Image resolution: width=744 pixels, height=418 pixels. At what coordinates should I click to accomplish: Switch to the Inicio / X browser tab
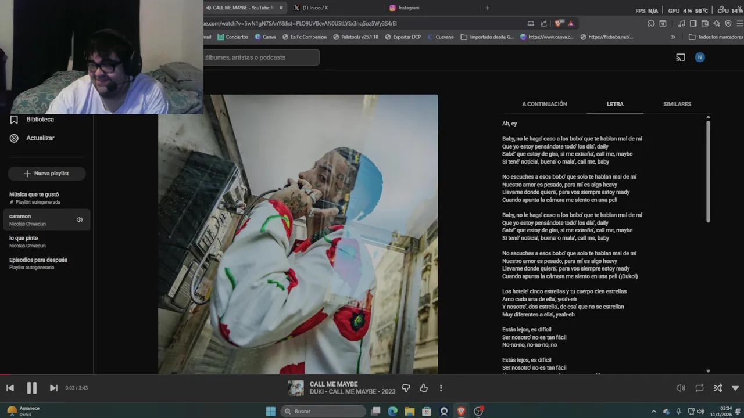click(314, 8)
